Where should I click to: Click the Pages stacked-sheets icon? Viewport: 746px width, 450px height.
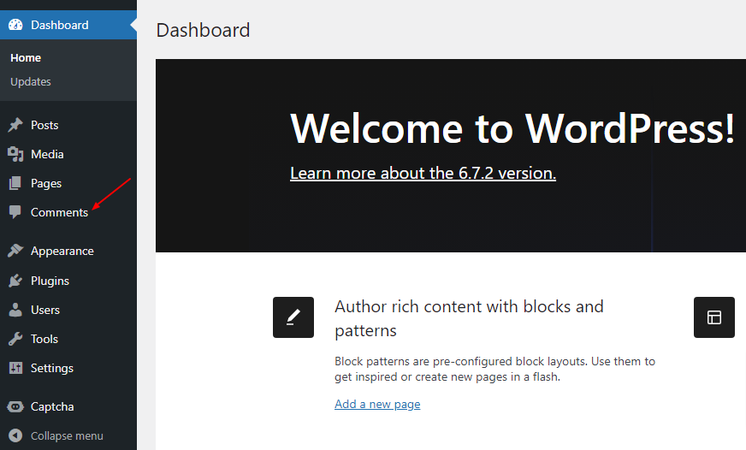coord(15,183)
